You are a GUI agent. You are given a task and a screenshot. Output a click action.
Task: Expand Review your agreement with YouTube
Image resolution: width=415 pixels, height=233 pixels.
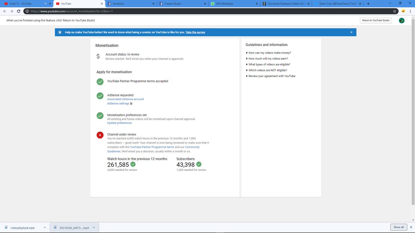tap(270, 76)
